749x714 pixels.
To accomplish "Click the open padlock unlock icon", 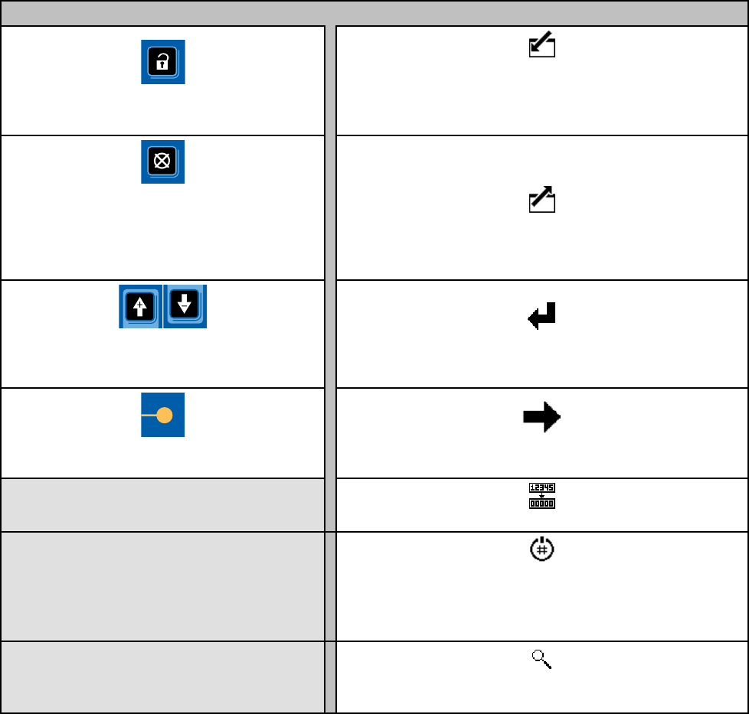I will click(x=163, y=62).
